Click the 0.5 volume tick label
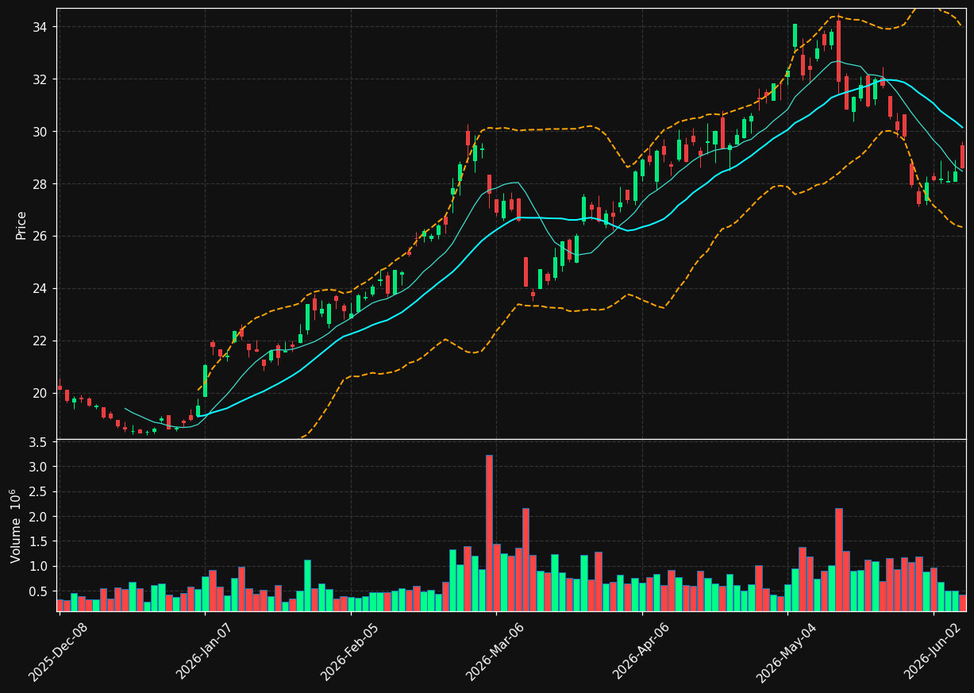The height and width of the screenshot is (693, 974). click(x=38, y=591)
